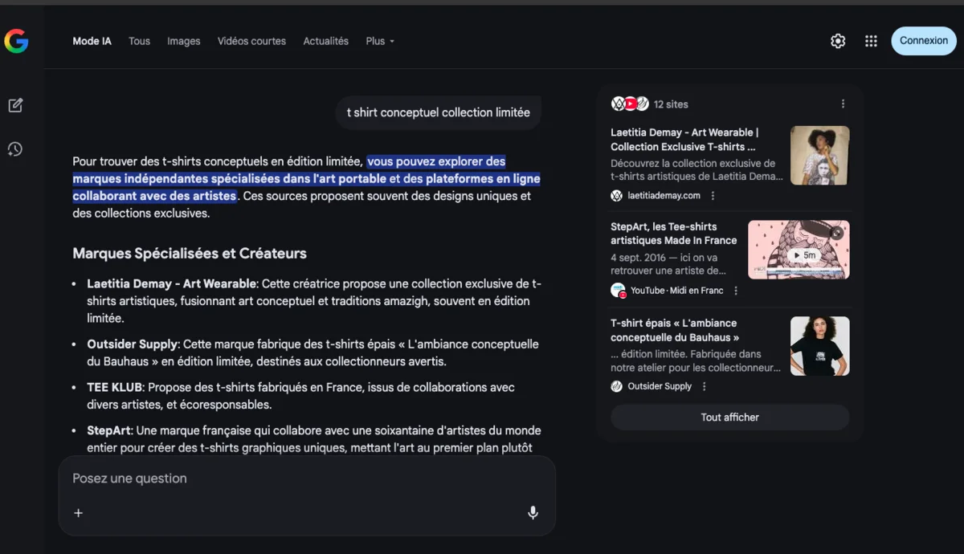Click the YouTube icon on the StepArt source
The width and height of the screenshot is (964, 554).
pos(618,290)
